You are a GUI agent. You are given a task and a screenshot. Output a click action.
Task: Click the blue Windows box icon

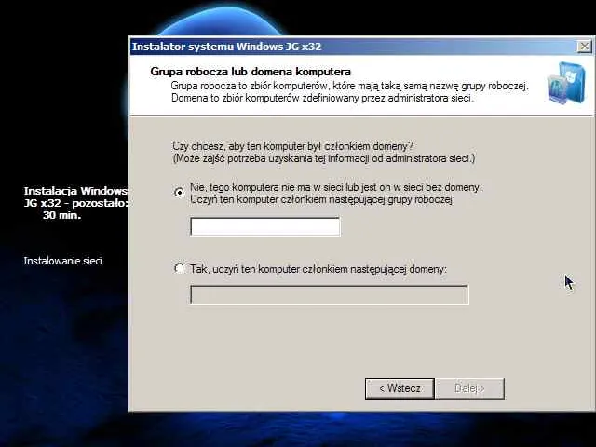567,83
